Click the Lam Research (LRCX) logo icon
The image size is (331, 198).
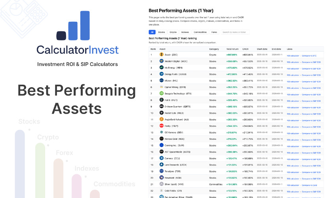tap(162, 165)
